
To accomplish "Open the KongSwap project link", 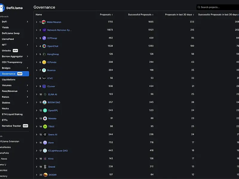I will point(53,54).
